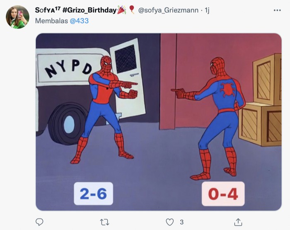Retweet this post using the retweet icon
The image size is (290, 230).
[105, 222]
